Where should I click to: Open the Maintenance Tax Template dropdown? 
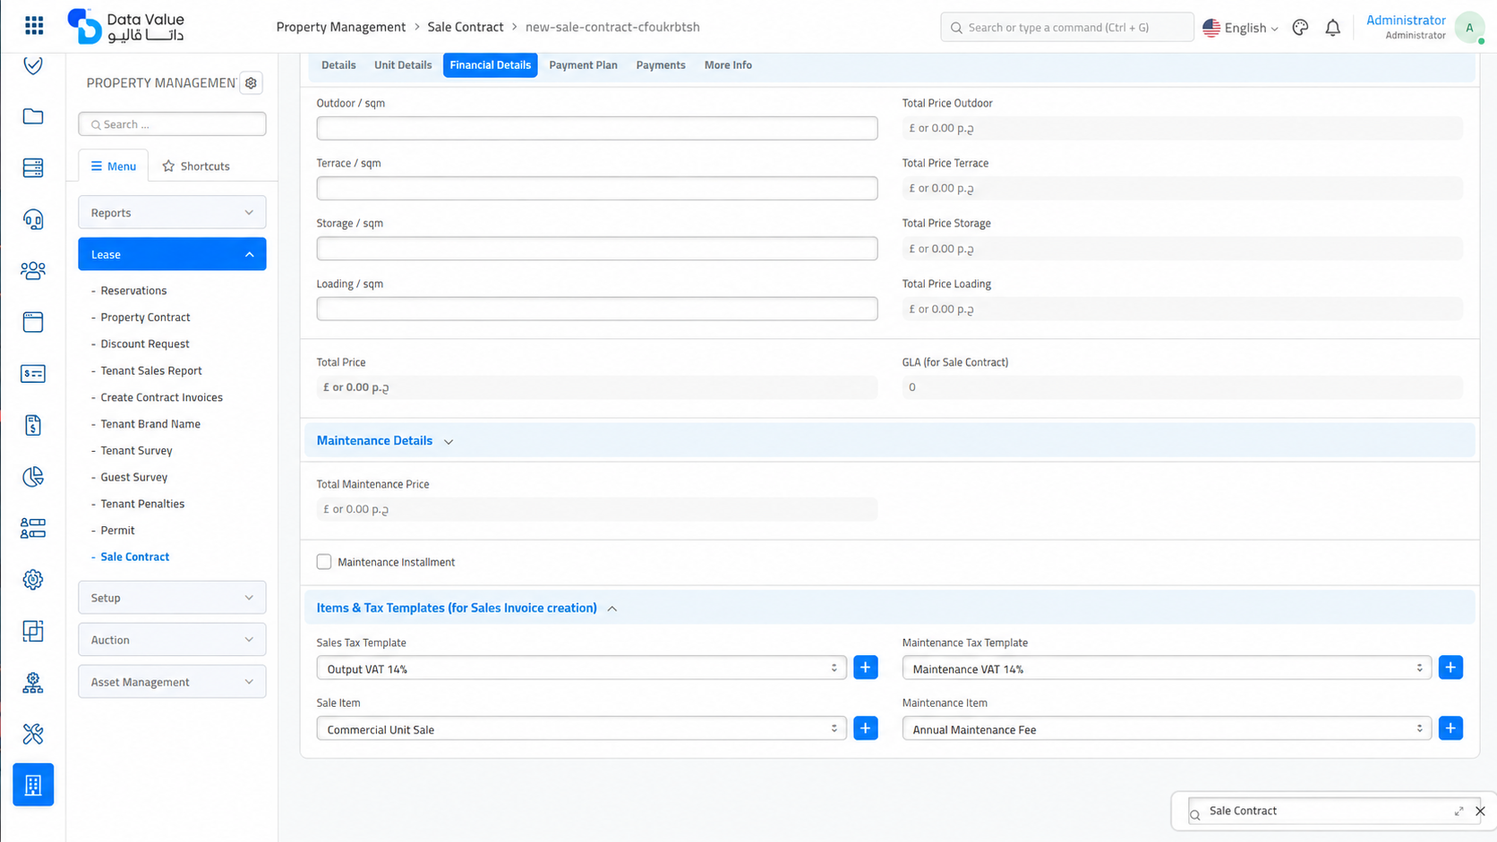pos(1167,668)
